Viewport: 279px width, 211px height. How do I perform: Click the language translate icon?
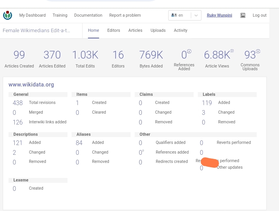174,15
